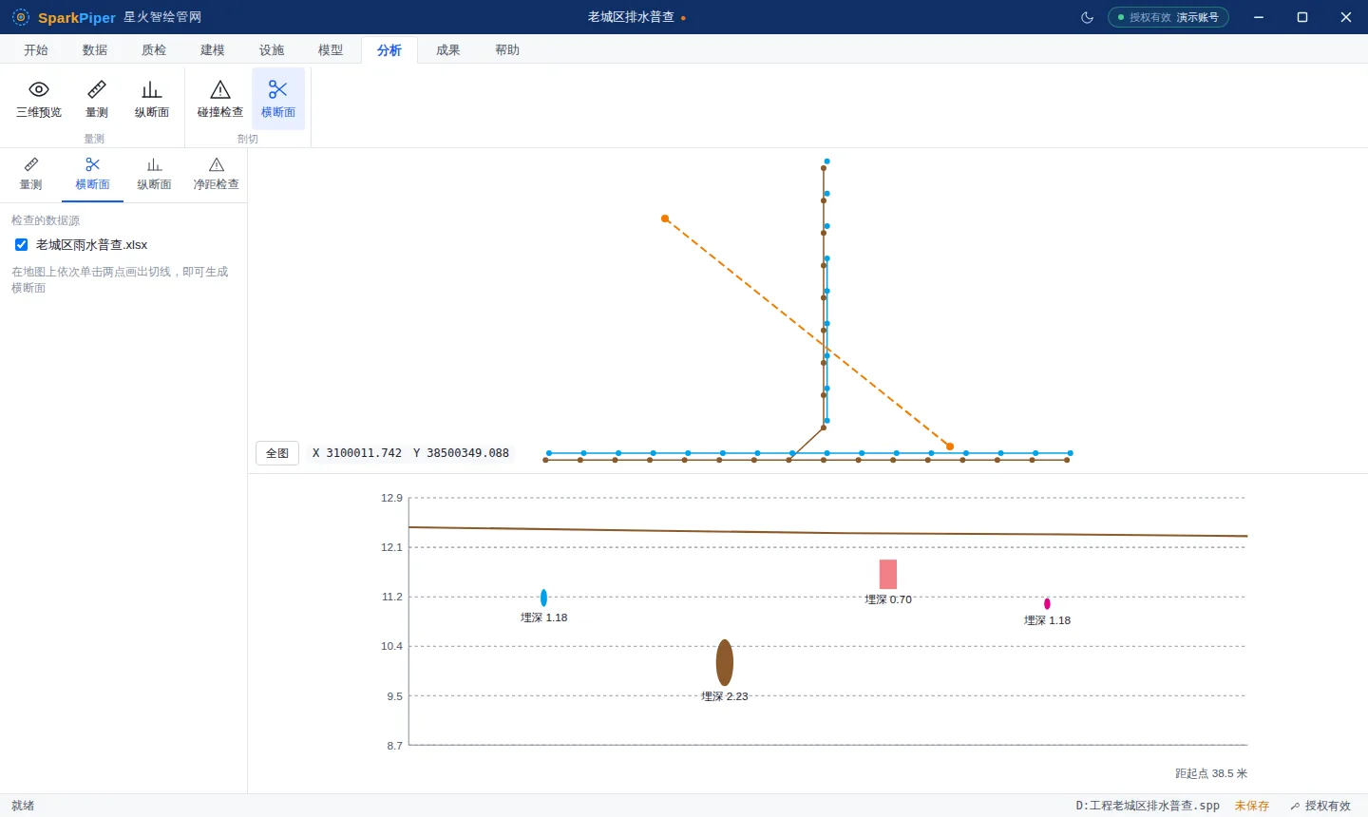Image resolution: width=1368 pixels, height=817 pixels.
Task: Click the 全图 full extent button
Action: tap(277, 453)
